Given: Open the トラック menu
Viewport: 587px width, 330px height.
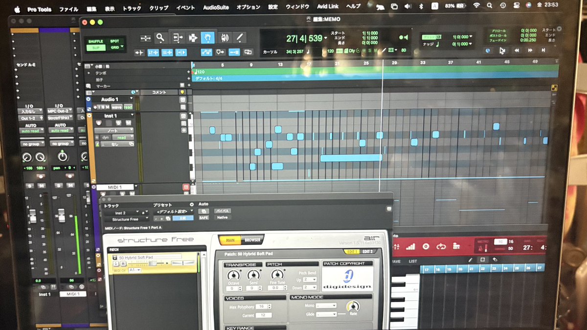Looking at the screenshot, I should 132,8.
